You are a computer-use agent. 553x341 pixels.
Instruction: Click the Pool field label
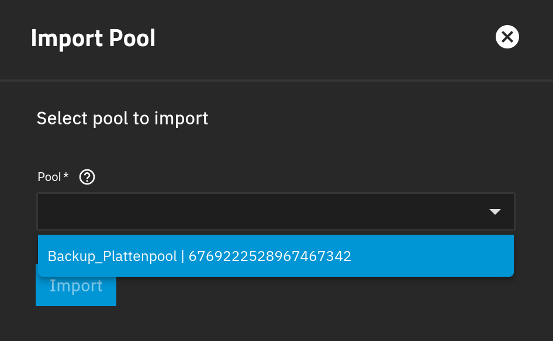(x=49, y=177)
